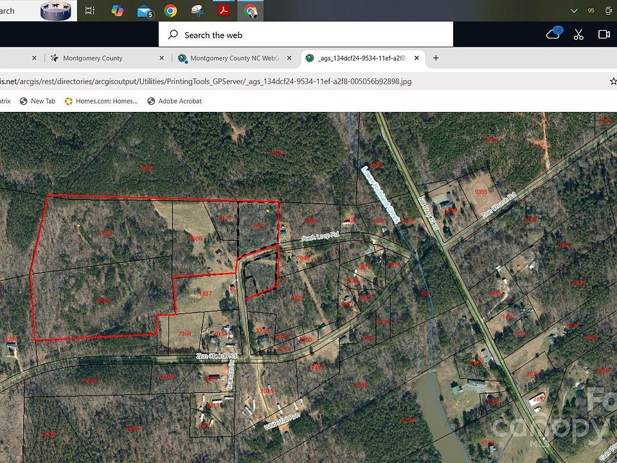Expand the system tray hidden icons chevron
Viewport: 617px width, 463px height.
click(x=574, y=10)
